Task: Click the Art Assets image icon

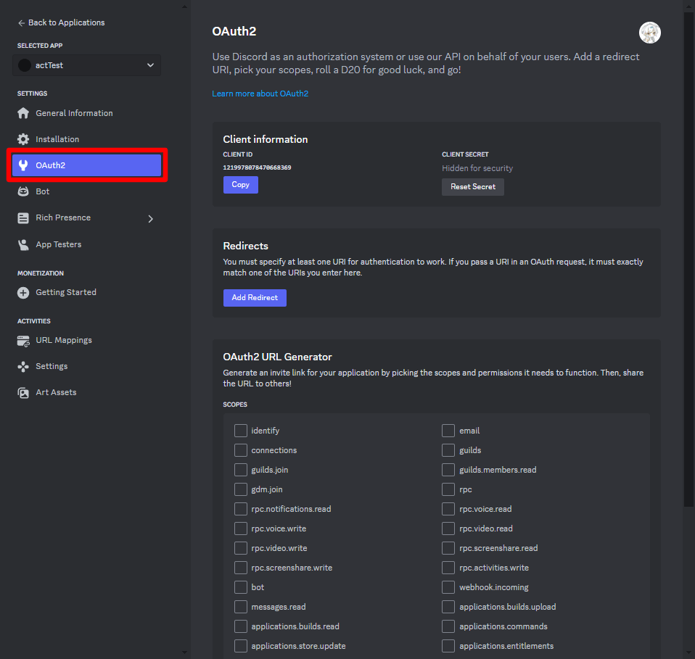Action: [x=23, y=393]
